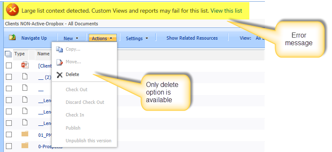Tick checkbox for the [Client PowerPoint row
The height and width of the screenshot is (152, 332).
[x=9, y=66]
